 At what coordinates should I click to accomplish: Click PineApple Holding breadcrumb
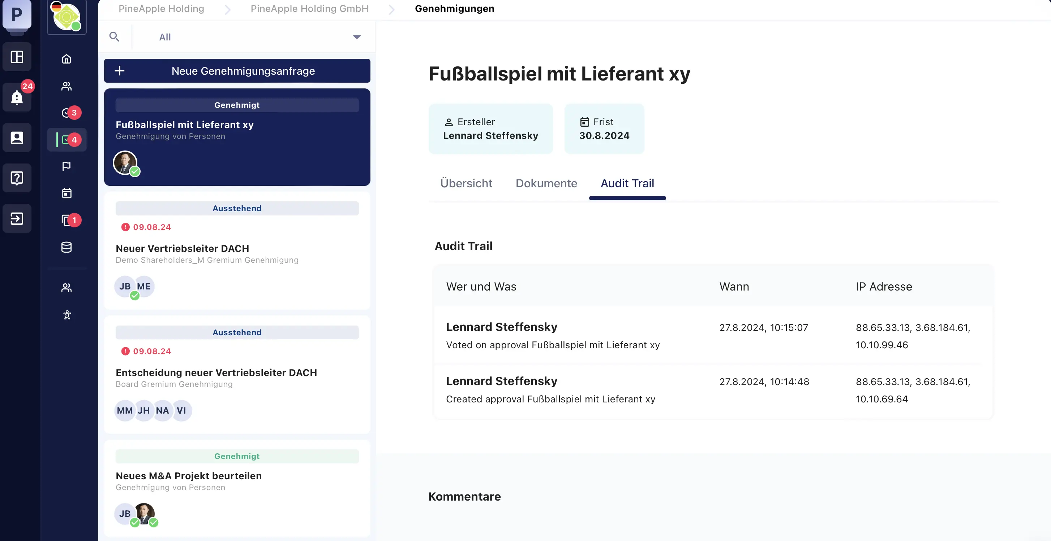pyautogui.click(x=161, y=9)
